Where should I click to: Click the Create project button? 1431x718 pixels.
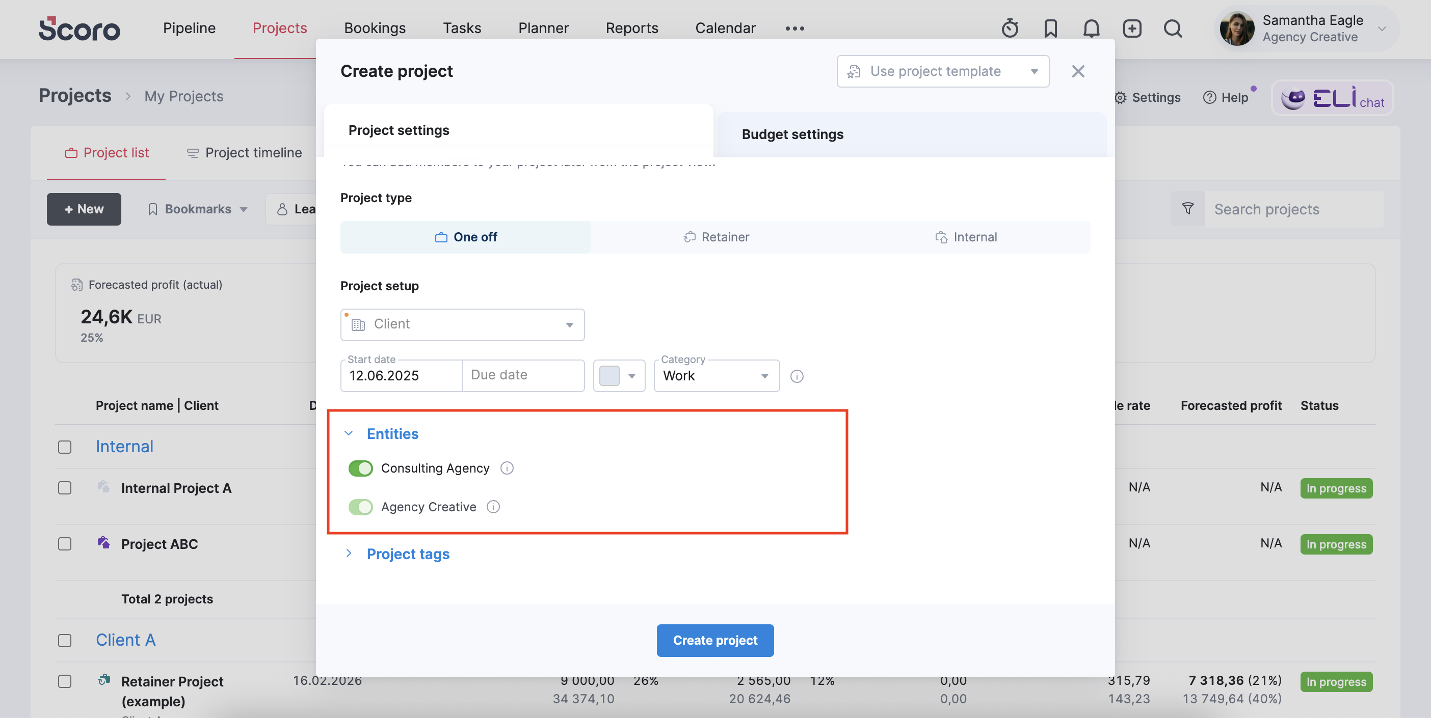(x=715, y=640)
